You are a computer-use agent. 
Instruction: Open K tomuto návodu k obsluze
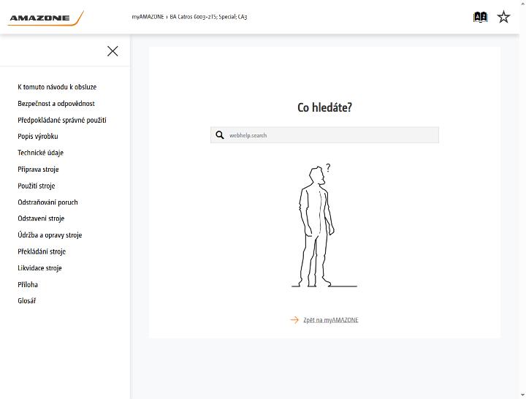point(57,87)
